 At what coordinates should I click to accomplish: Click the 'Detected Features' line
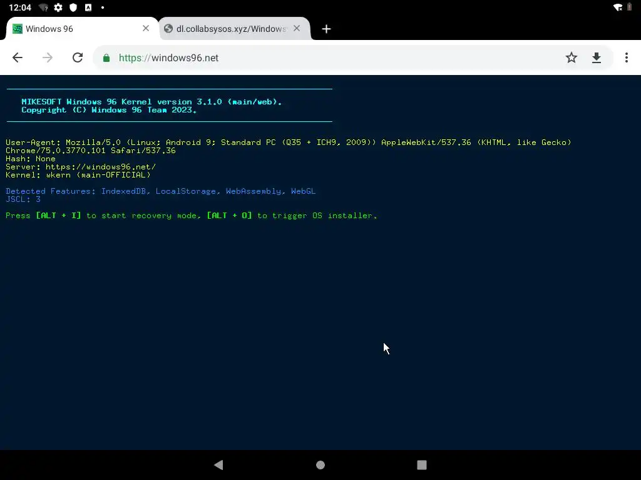tap(161, 191)
